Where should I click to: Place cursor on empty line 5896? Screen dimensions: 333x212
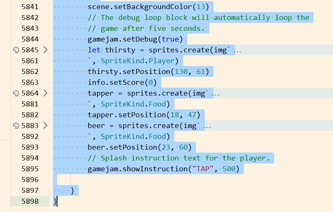click(125, 180)
